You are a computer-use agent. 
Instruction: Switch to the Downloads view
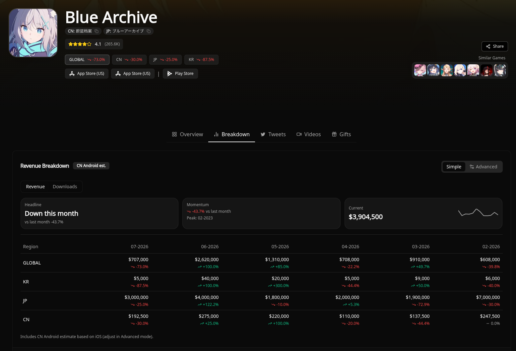pyautogui.click(x=65, y=187)
